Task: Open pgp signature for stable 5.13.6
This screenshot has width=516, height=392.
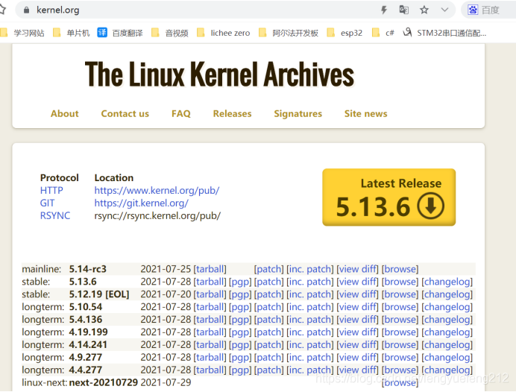Action: point(240,282)
